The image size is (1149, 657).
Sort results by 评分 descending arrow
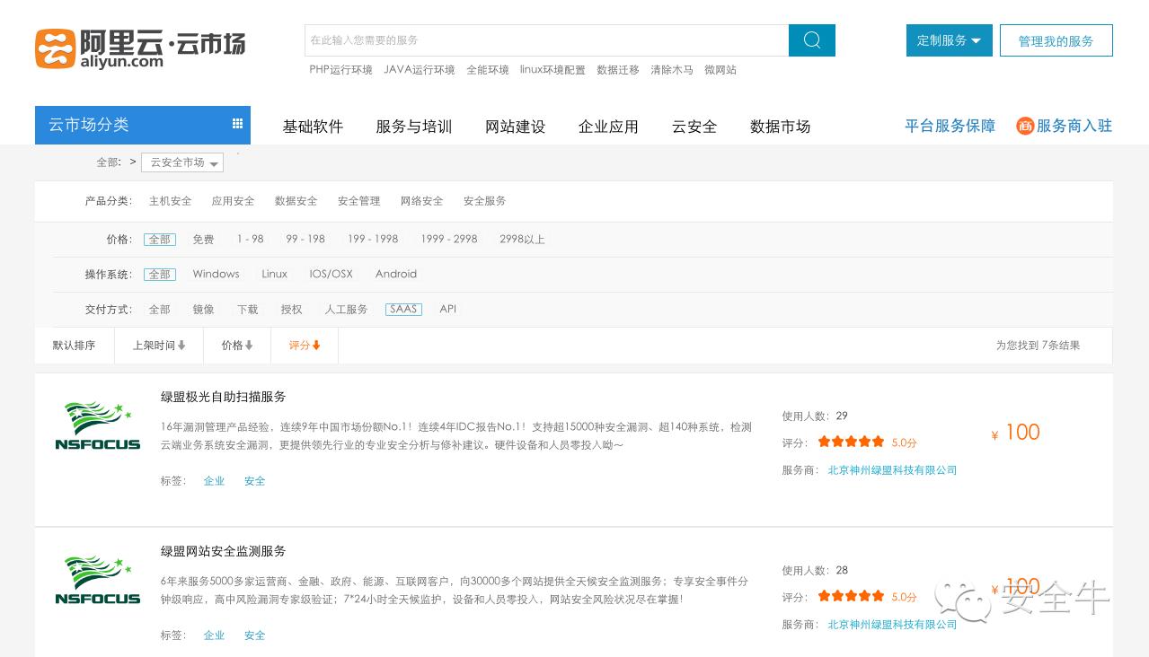point(304,345)
